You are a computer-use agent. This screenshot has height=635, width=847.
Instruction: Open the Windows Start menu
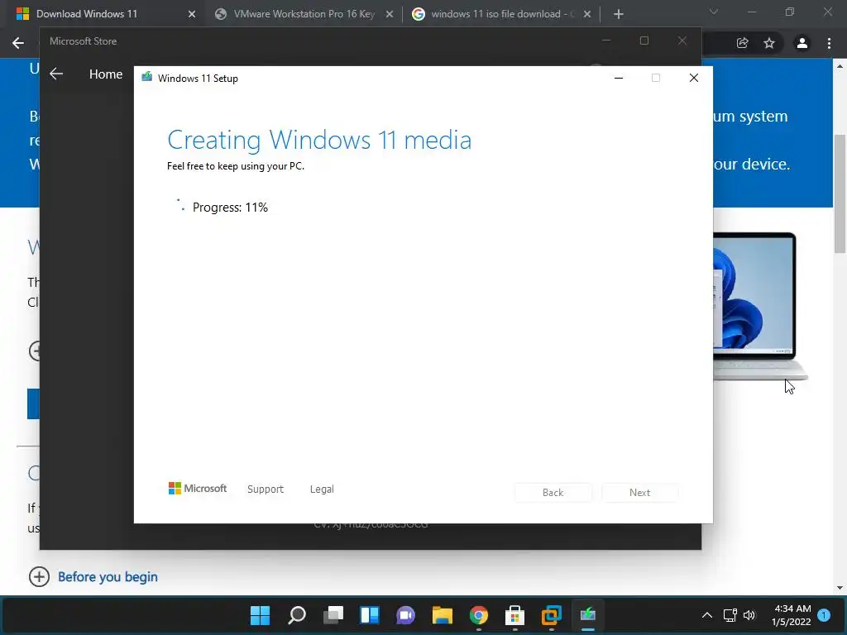coord(260,614)
